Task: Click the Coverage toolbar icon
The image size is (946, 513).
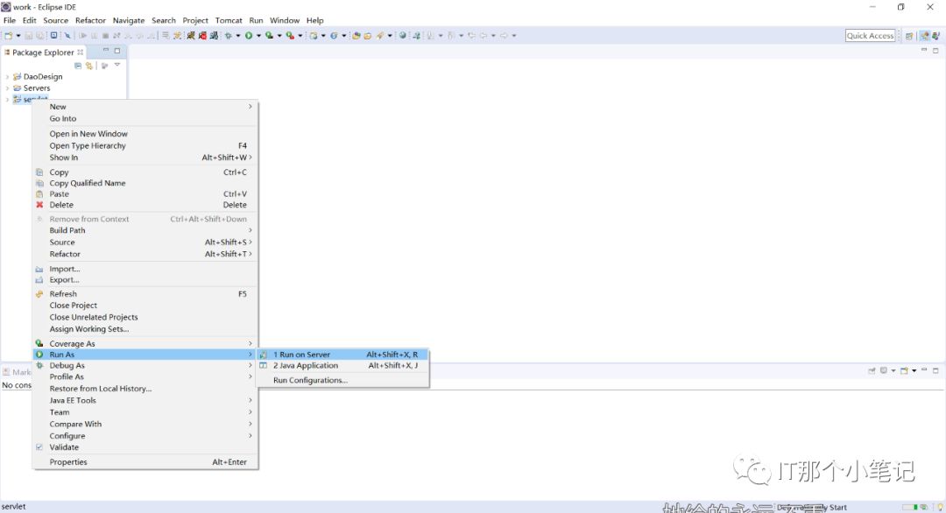Action: (269, 36)
